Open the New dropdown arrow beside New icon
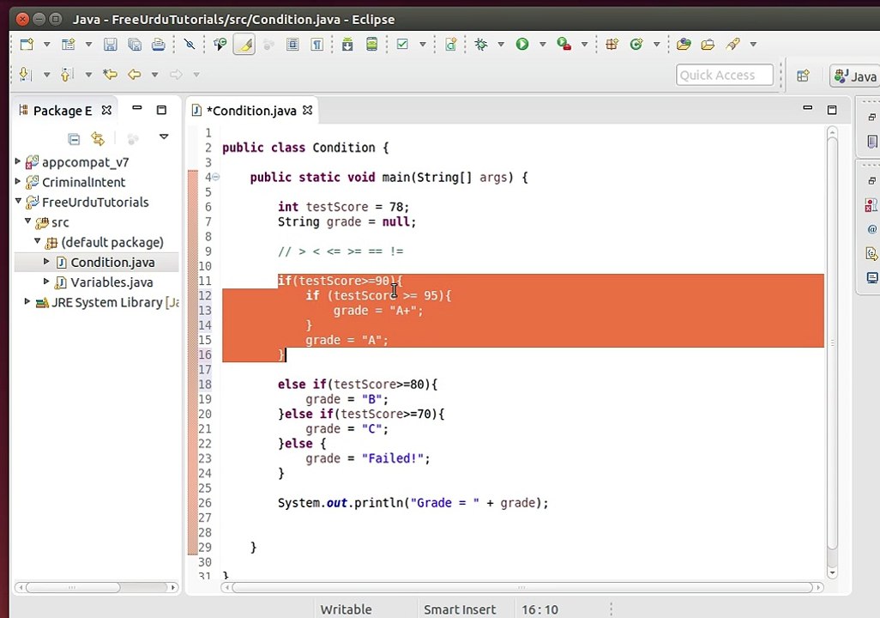The width and height of the screenshot is (880, 618). pyautogui.click(x=46, y=44)
